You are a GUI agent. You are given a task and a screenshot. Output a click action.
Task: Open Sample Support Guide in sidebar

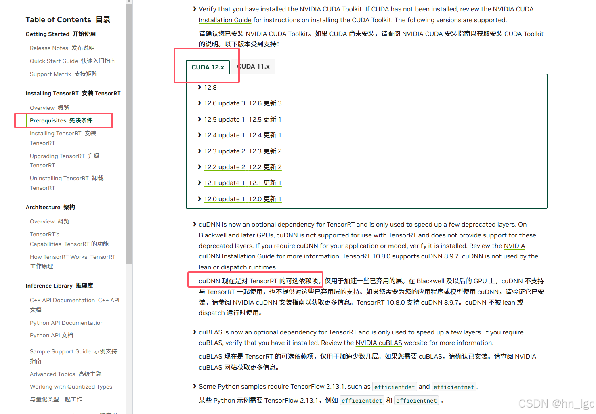[73, 356]
